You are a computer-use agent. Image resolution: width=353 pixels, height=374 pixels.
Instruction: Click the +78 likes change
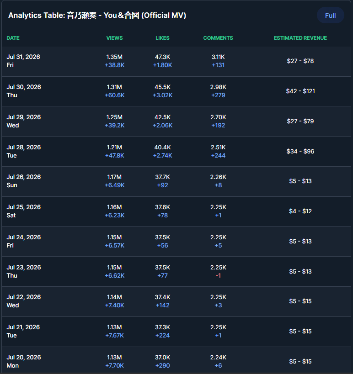[162, 215]
